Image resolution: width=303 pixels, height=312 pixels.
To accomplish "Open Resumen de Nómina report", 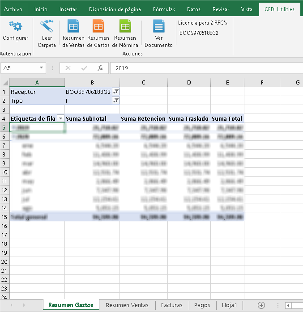I will point(124,27).
